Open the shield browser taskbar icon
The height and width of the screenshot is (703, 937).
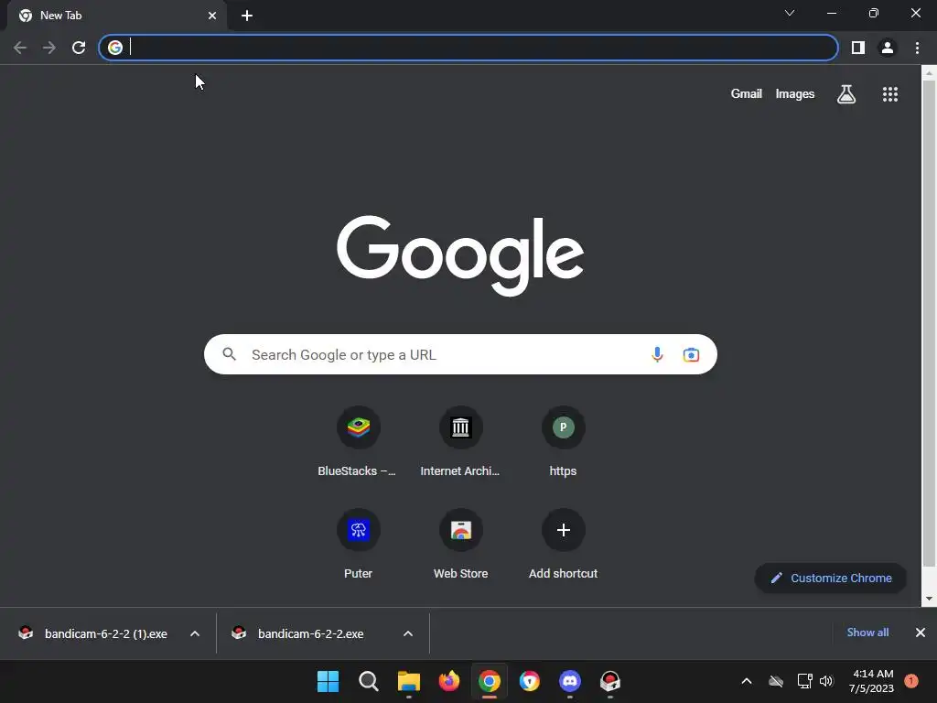[x=530, y=681]
